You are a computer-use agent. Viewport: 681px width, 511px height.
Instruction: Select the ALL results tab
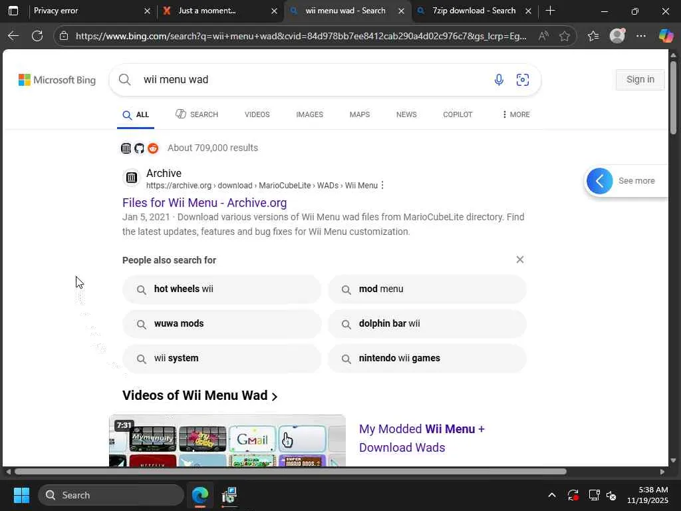pyautogui.click(x=136, y=114)
